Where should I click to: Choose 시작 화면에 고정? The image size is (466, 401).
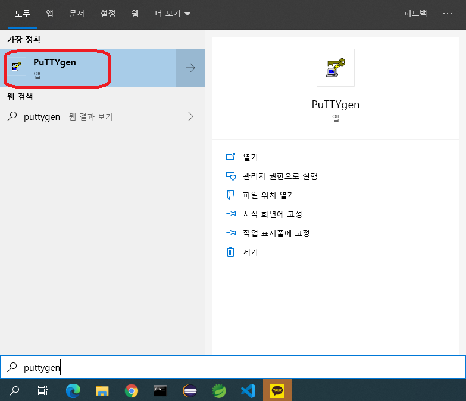[x=273, y=214]
